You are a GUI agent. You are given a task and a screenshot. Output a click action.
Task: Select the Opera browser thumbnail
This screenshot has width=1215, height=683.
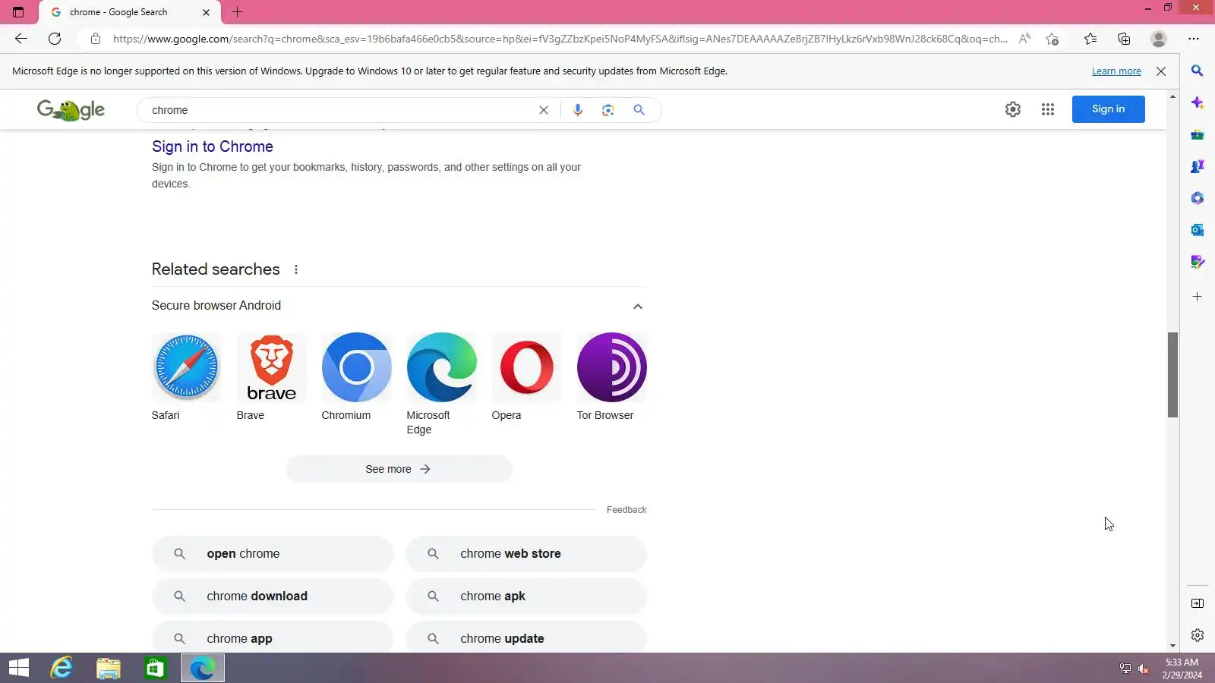pos(526,367)
